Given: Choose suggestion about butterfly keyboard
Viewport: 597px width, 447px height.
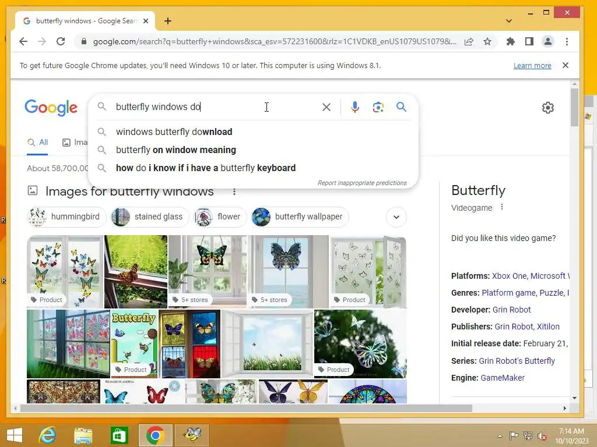Looking at the screenshot, I should pos(253,168).
